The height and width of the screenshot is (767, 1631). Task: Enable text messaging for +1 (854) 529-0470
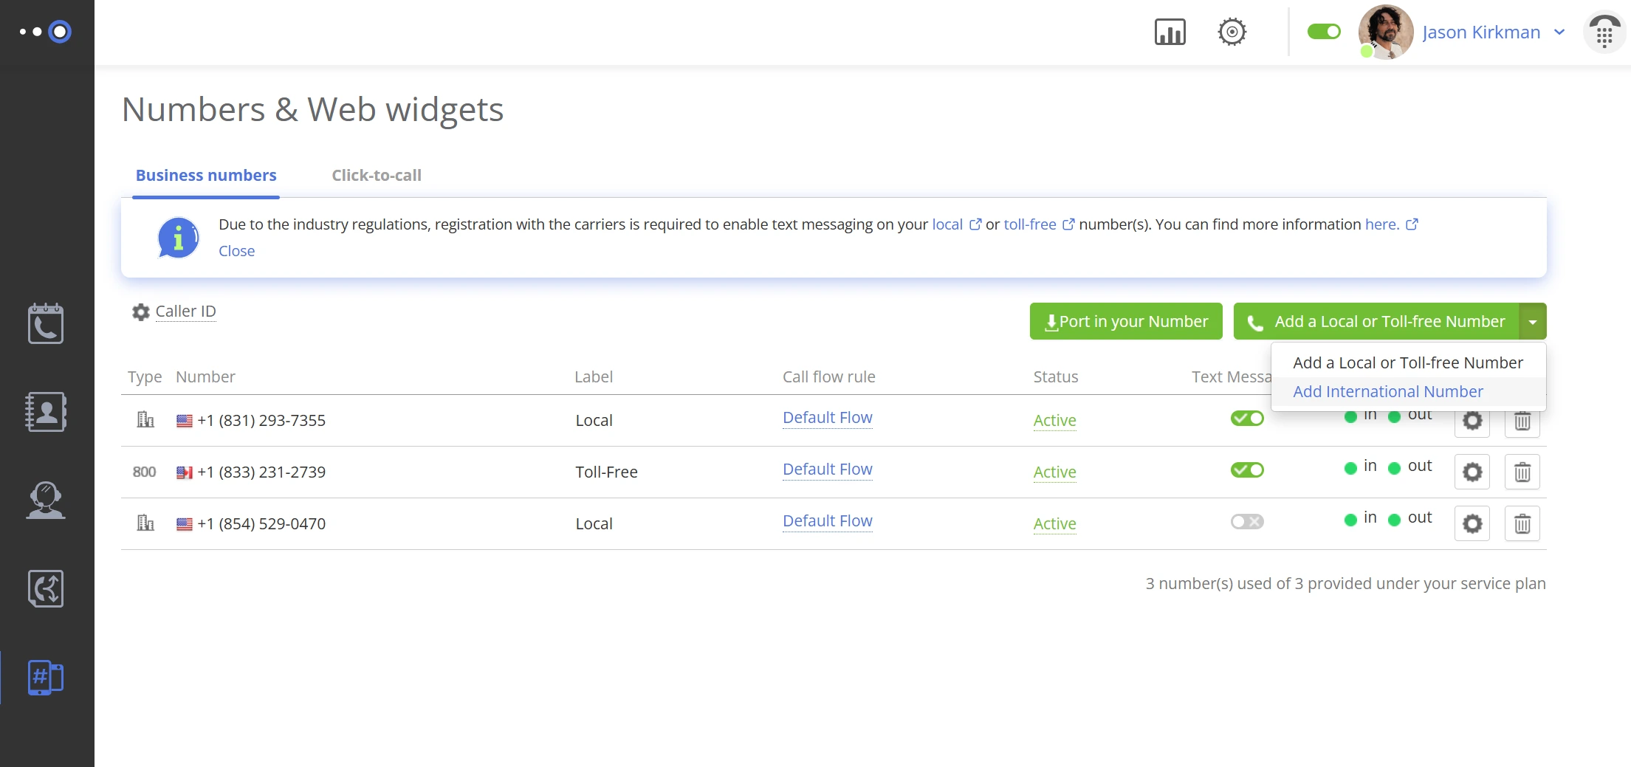(x=1246, y=522)
